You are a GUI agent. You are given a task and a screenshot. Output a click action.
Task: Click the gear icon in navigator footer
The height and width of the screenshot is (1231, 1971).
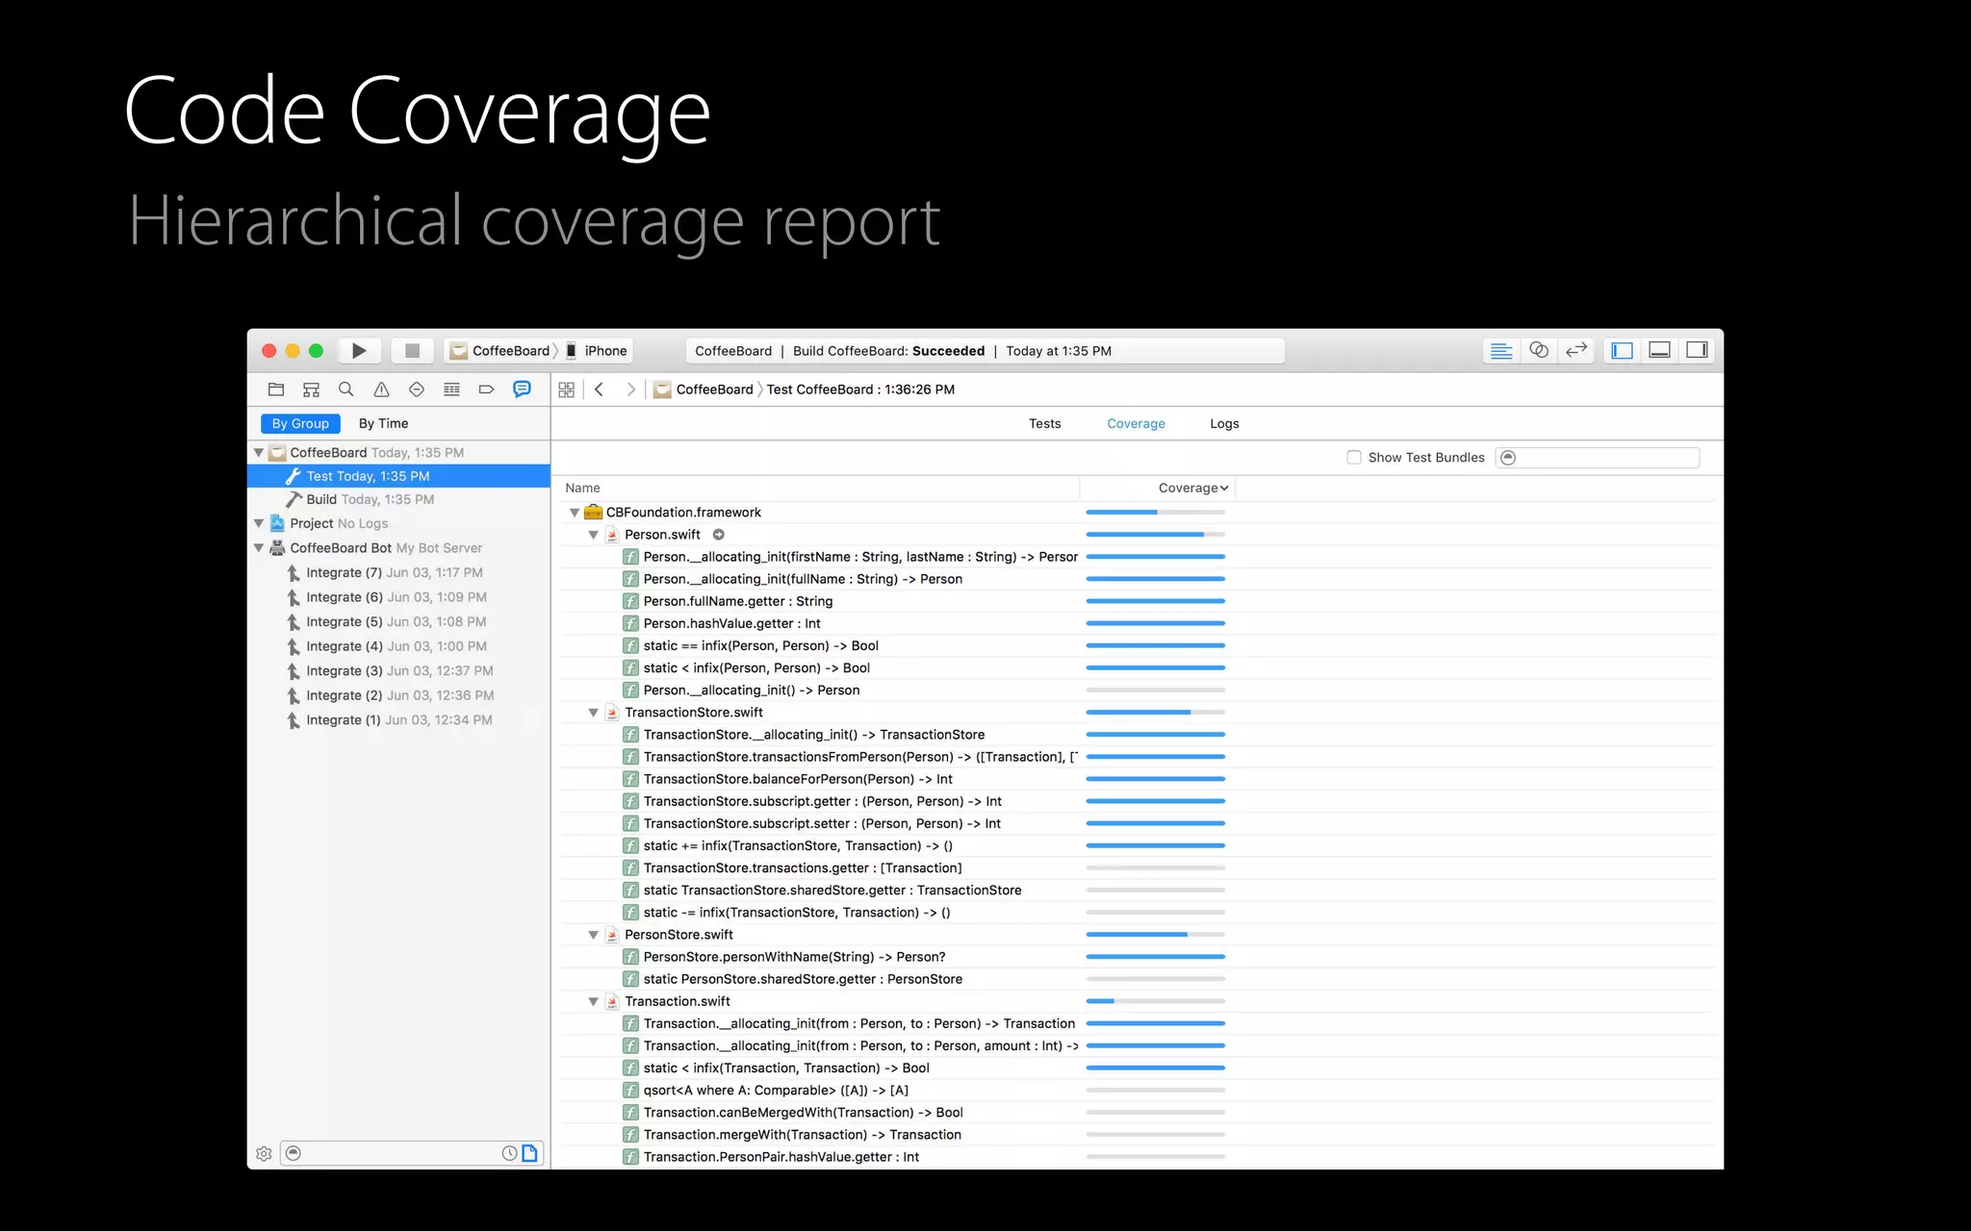(x=264, y=1154)
